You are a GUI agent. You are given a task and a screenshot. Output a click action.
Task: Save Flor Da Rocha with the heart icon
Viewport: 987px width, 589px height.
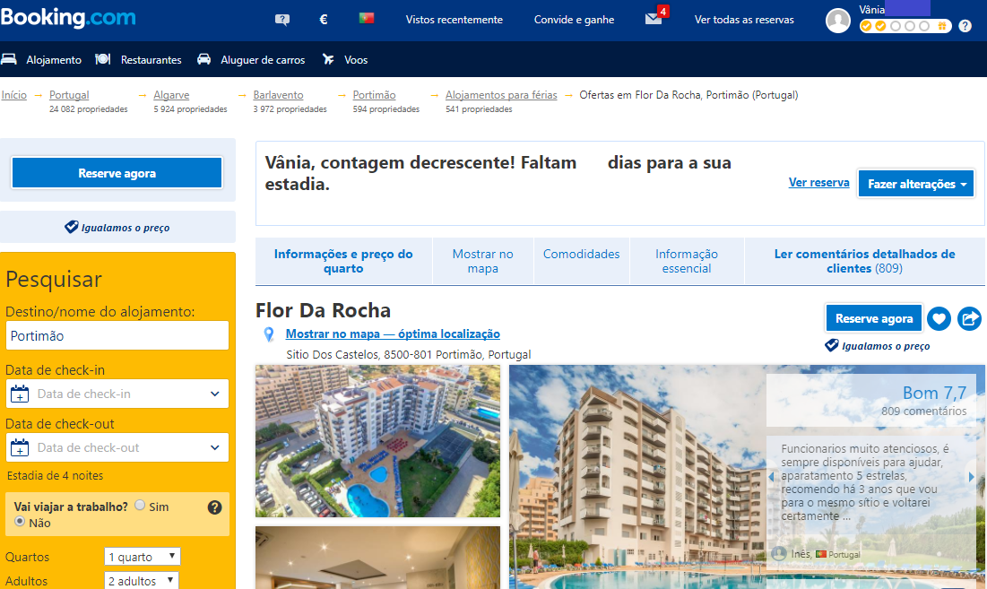click(x=939, y=318)
